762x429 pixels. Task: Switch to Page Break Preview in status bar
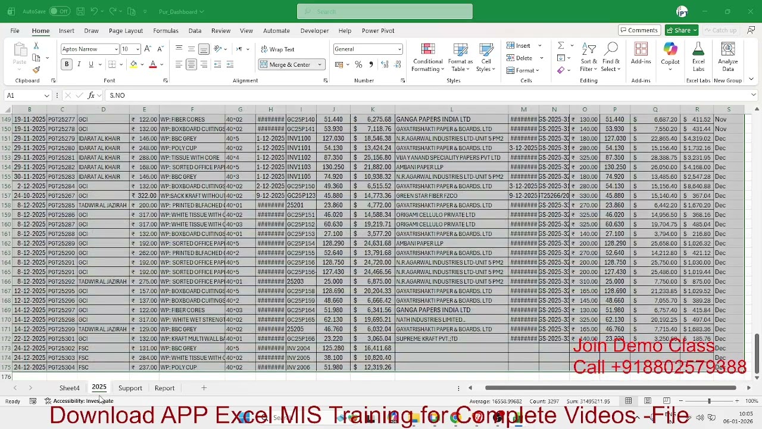point(667,401)
